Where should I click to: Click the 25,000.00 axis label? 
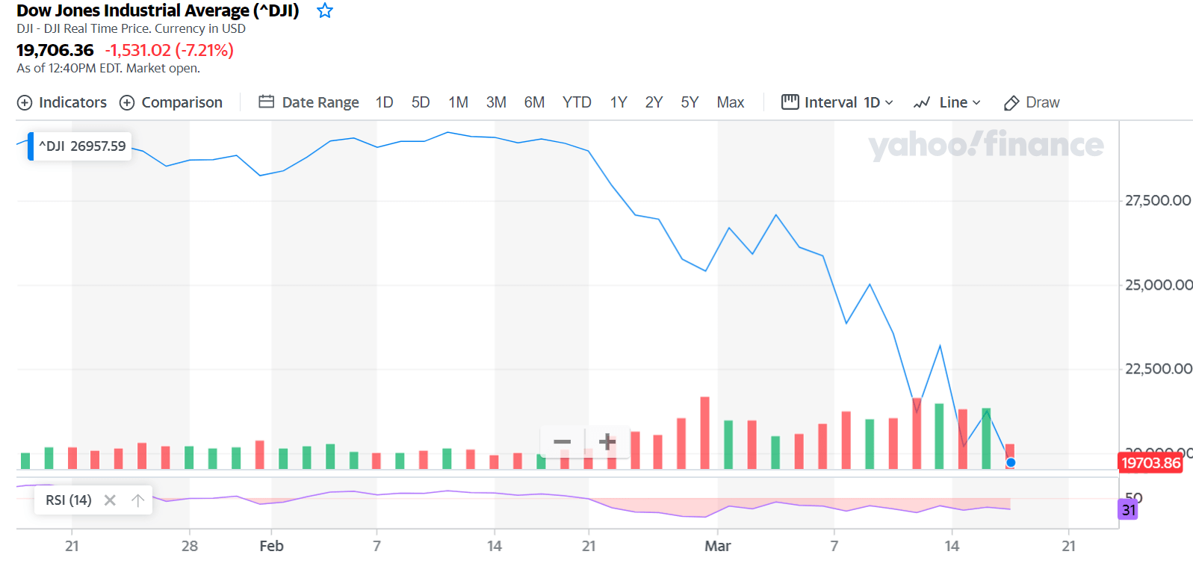[x=1159, y=285]
